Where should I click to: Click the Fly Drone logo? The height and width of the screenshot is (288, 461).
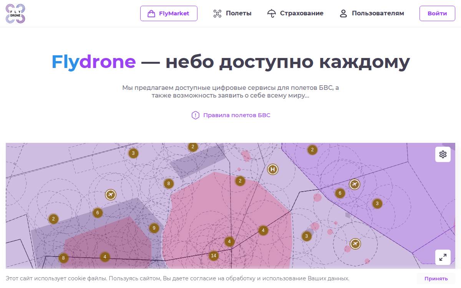(15, 13)
